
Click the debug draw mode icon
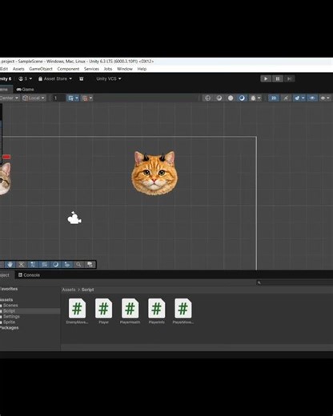pyautogui.click(x=253, y=98)
